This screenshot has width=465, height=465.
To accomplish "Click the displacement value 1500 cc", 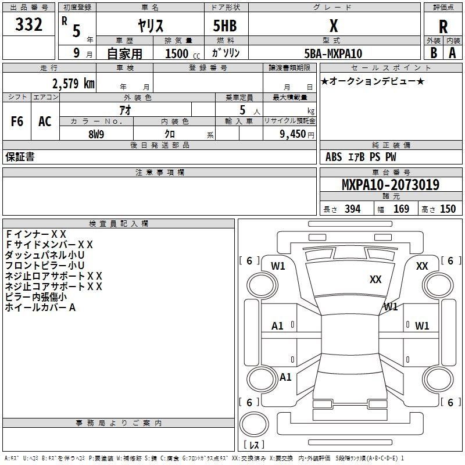I will (x=183, y=53).
